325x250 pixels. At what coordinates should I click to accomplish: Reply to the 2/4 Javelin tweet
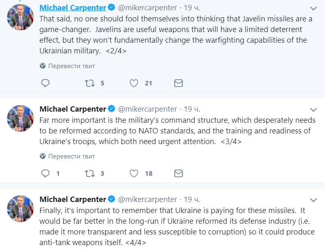pos(46,83)
